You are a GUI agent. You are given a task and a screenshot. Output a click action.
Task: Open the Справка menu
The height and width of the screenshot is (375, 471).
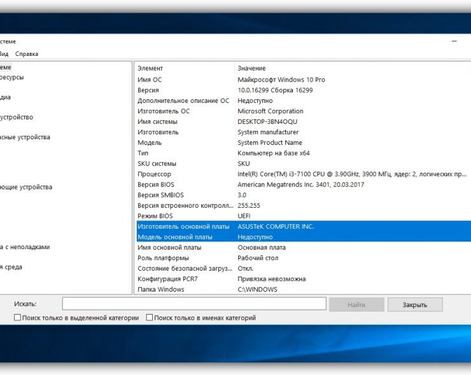(x=27, y=54)
